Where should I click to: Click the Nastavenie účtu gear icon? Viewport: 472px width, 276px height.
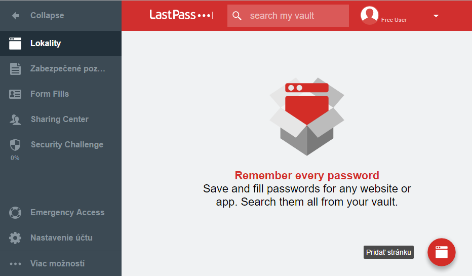(x=15, y=238)
